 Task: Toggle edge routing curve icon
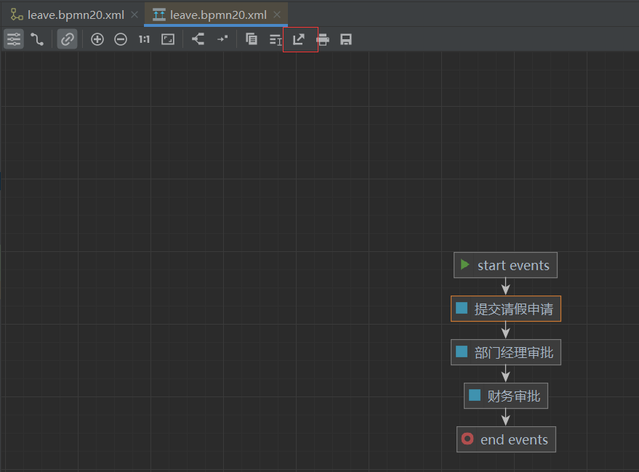[x=37, y=39]
